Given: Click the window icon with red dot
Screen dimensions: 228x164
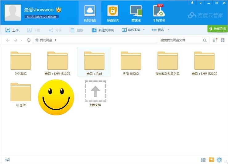Looking at the screenshot, I should tap(215, 40).
